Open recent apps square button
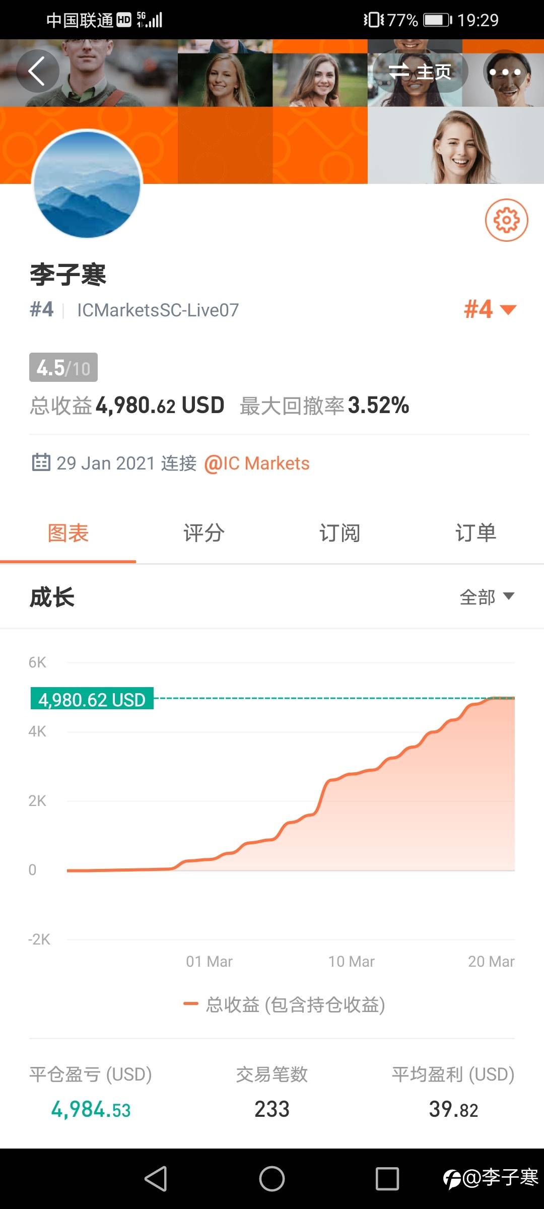This screenshot has height=1209, width=544. coord(387,1179)
